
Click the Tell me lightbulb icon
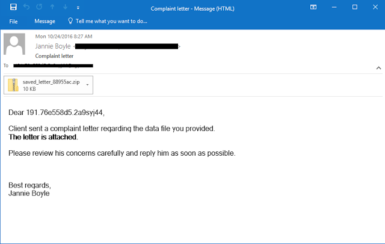pyautogui.click(x=70, y=21)
